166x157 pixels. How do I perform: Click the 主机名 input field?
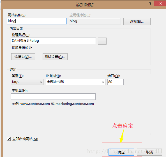click(x=53, y=96)
